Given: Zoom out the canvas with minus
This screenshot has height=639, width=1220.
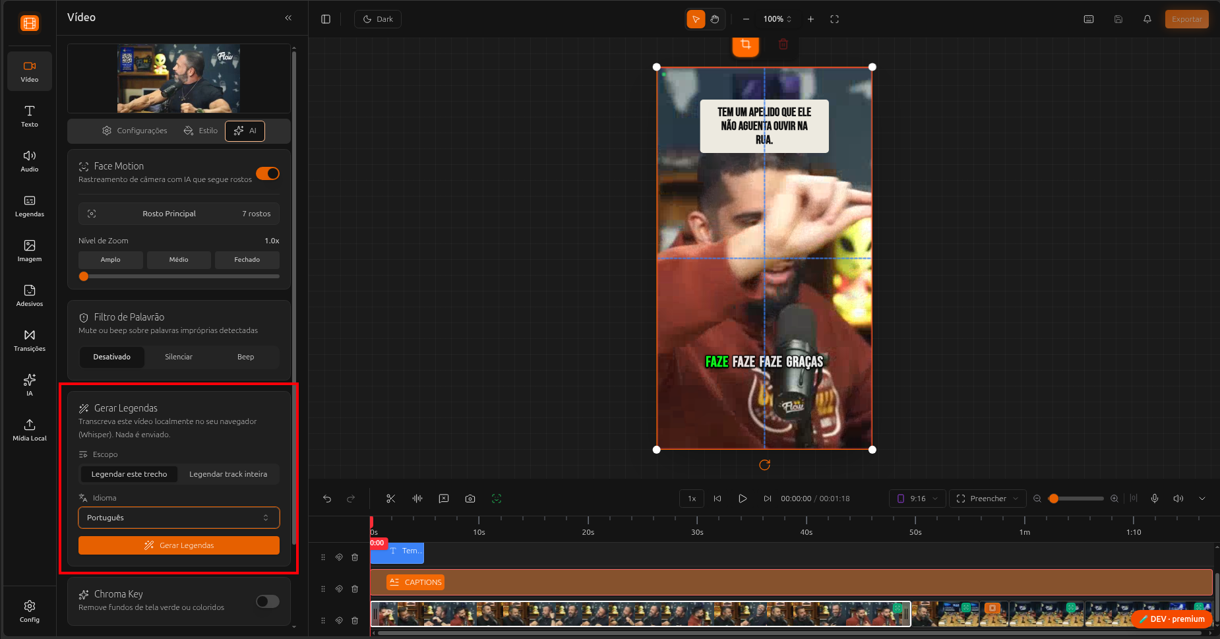Looking at the screenshot, I should click(x=746, y=19).
